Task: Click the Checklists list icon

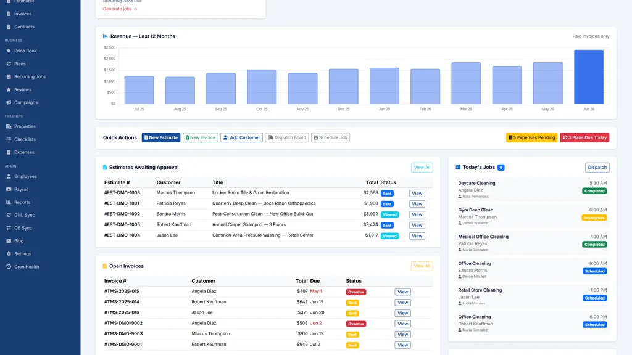Action: tap(9, 139)
